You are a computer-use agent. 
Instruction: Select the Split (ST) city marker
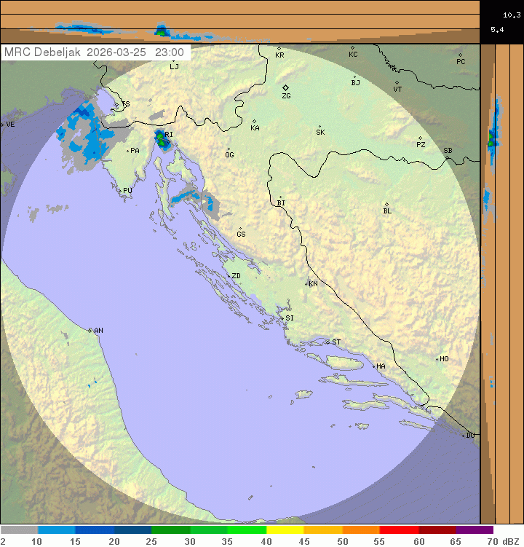pos(328,342)
